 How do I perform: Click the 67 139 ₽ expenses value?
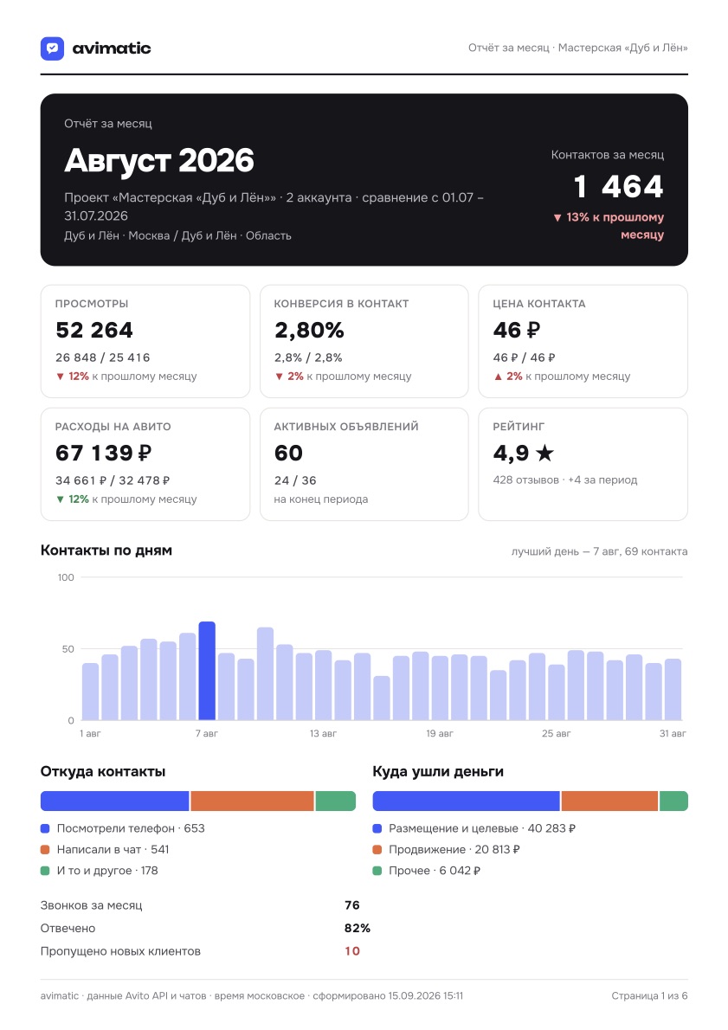tap(103, 453)
